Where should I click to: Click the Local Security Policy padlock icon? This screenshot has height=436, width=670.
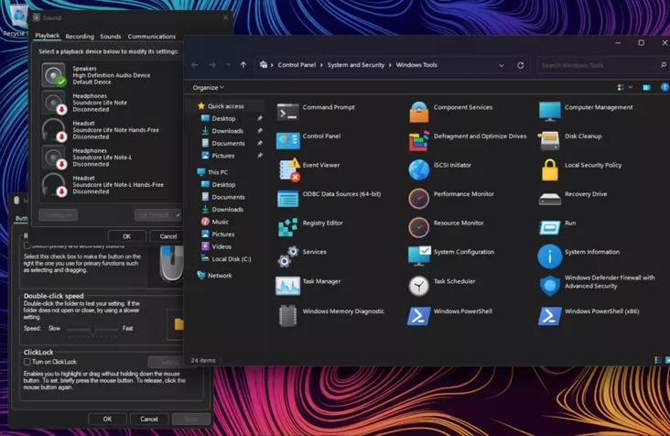[549, 169]
